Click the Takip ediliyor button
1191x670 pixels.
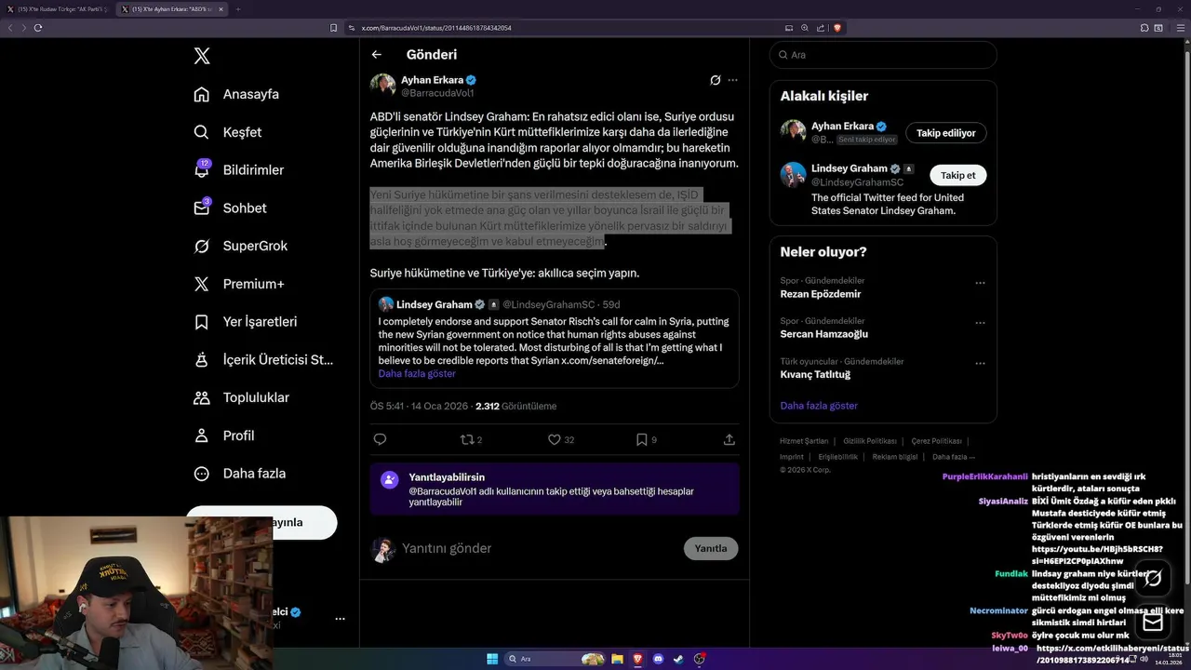coord(946,133)
